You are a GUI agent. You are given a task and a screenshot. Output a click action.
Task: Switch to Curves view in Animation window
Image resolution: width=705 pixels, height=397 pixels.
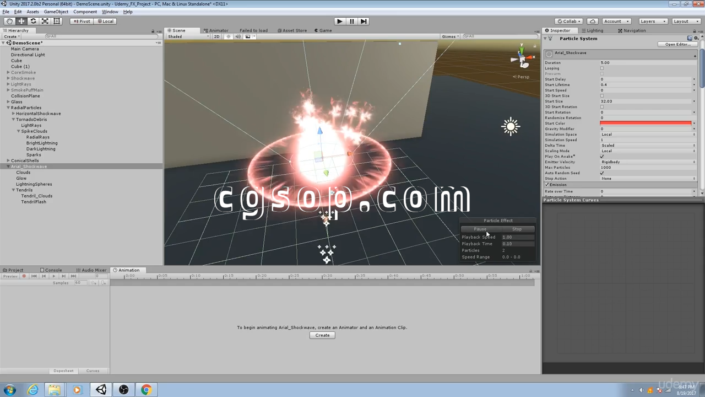pyautogui.click(x=93, y=371)
